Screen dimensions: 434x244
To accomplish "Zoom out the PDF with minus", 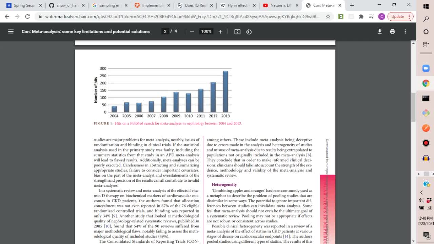I will pos(192,32).
